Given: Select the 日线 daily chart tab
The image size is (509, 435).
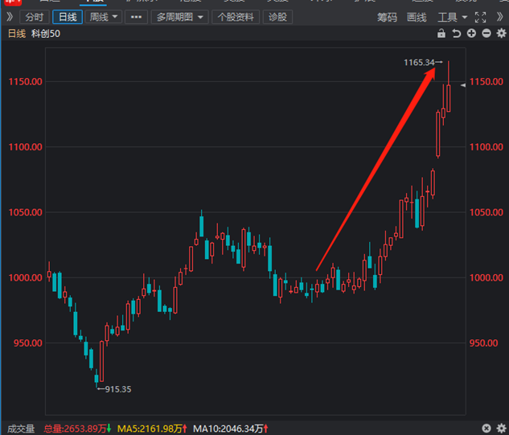Looking at the screenshot, I should tap(68, 17).
